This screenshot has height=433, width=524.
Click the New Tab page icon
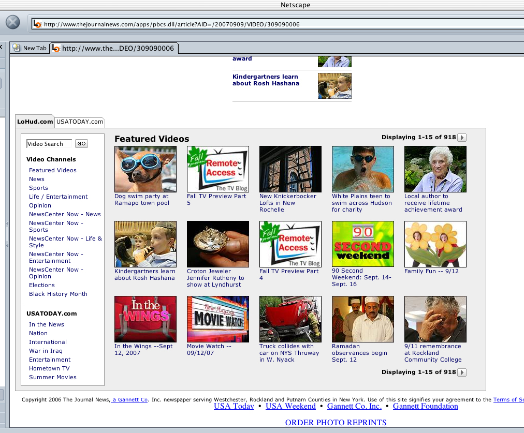[16, 48]
